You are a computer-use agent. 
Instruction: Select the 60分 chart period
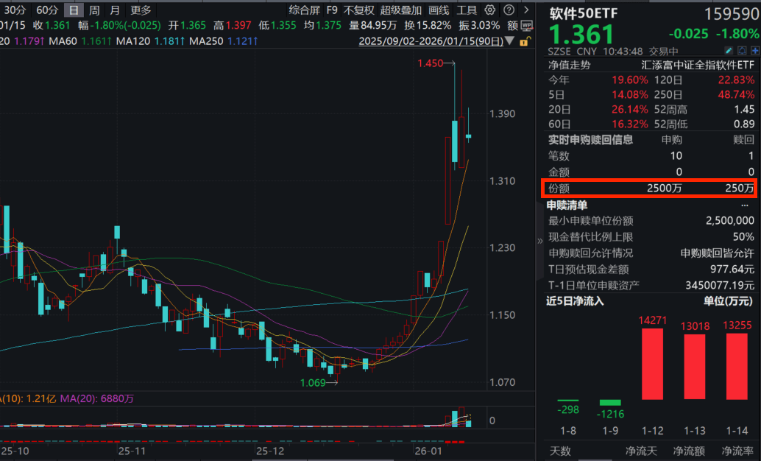47,10
